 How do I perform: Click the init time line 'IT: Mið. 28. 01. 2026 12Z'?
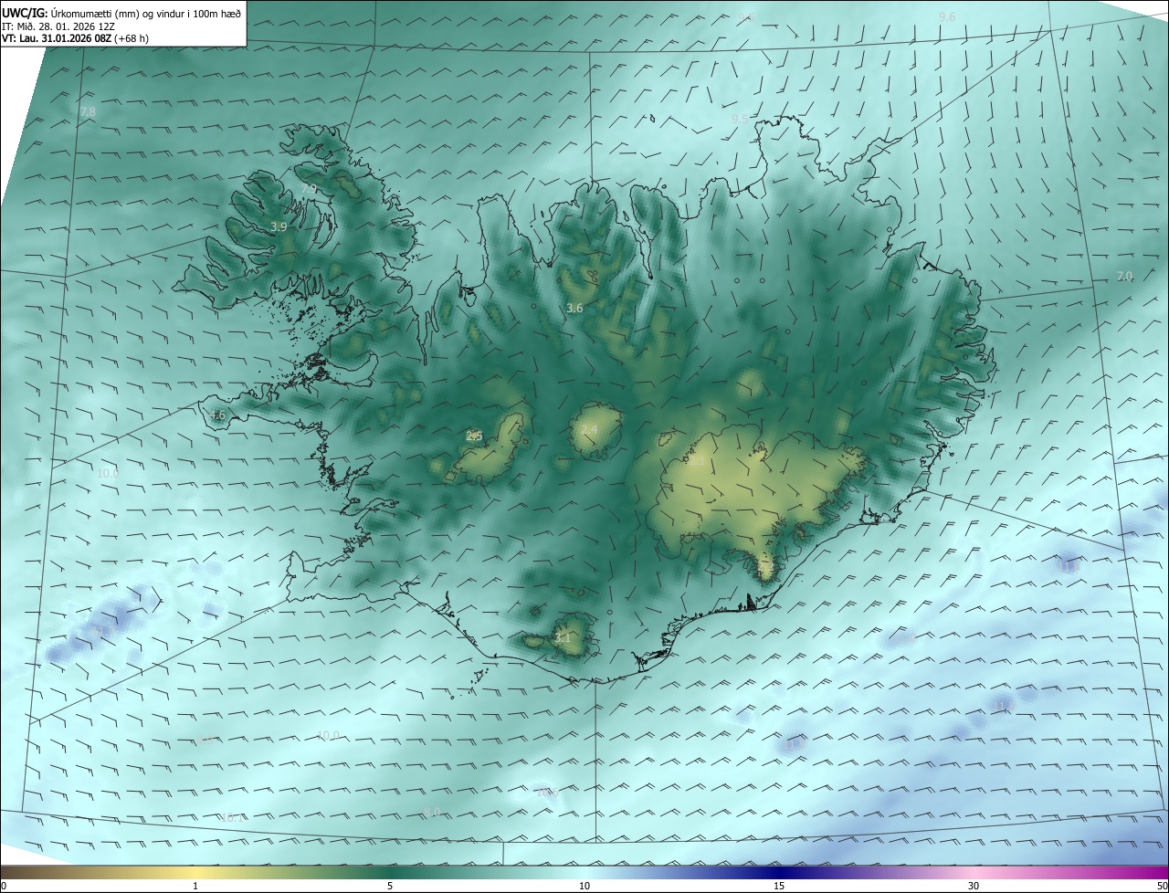(x=58, y=26)
